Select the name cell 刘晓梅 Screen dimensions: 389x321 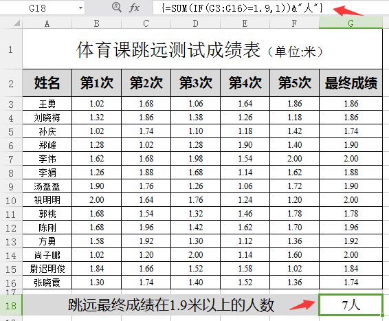coord(47,118)
